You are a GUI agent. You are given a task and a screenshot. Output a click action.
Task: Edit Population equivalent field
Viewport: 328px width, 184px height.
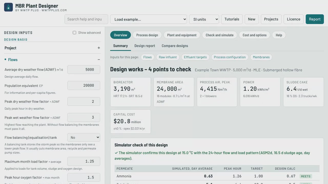click(84, 86)
